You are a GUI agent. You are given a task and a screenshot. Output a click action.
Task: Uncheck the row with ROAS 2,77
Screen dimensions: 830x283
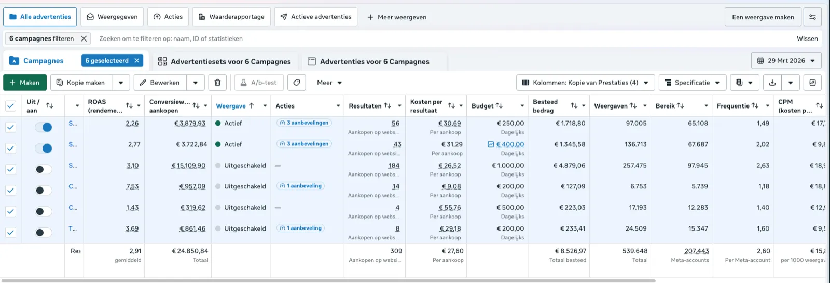tap(10, 149)
